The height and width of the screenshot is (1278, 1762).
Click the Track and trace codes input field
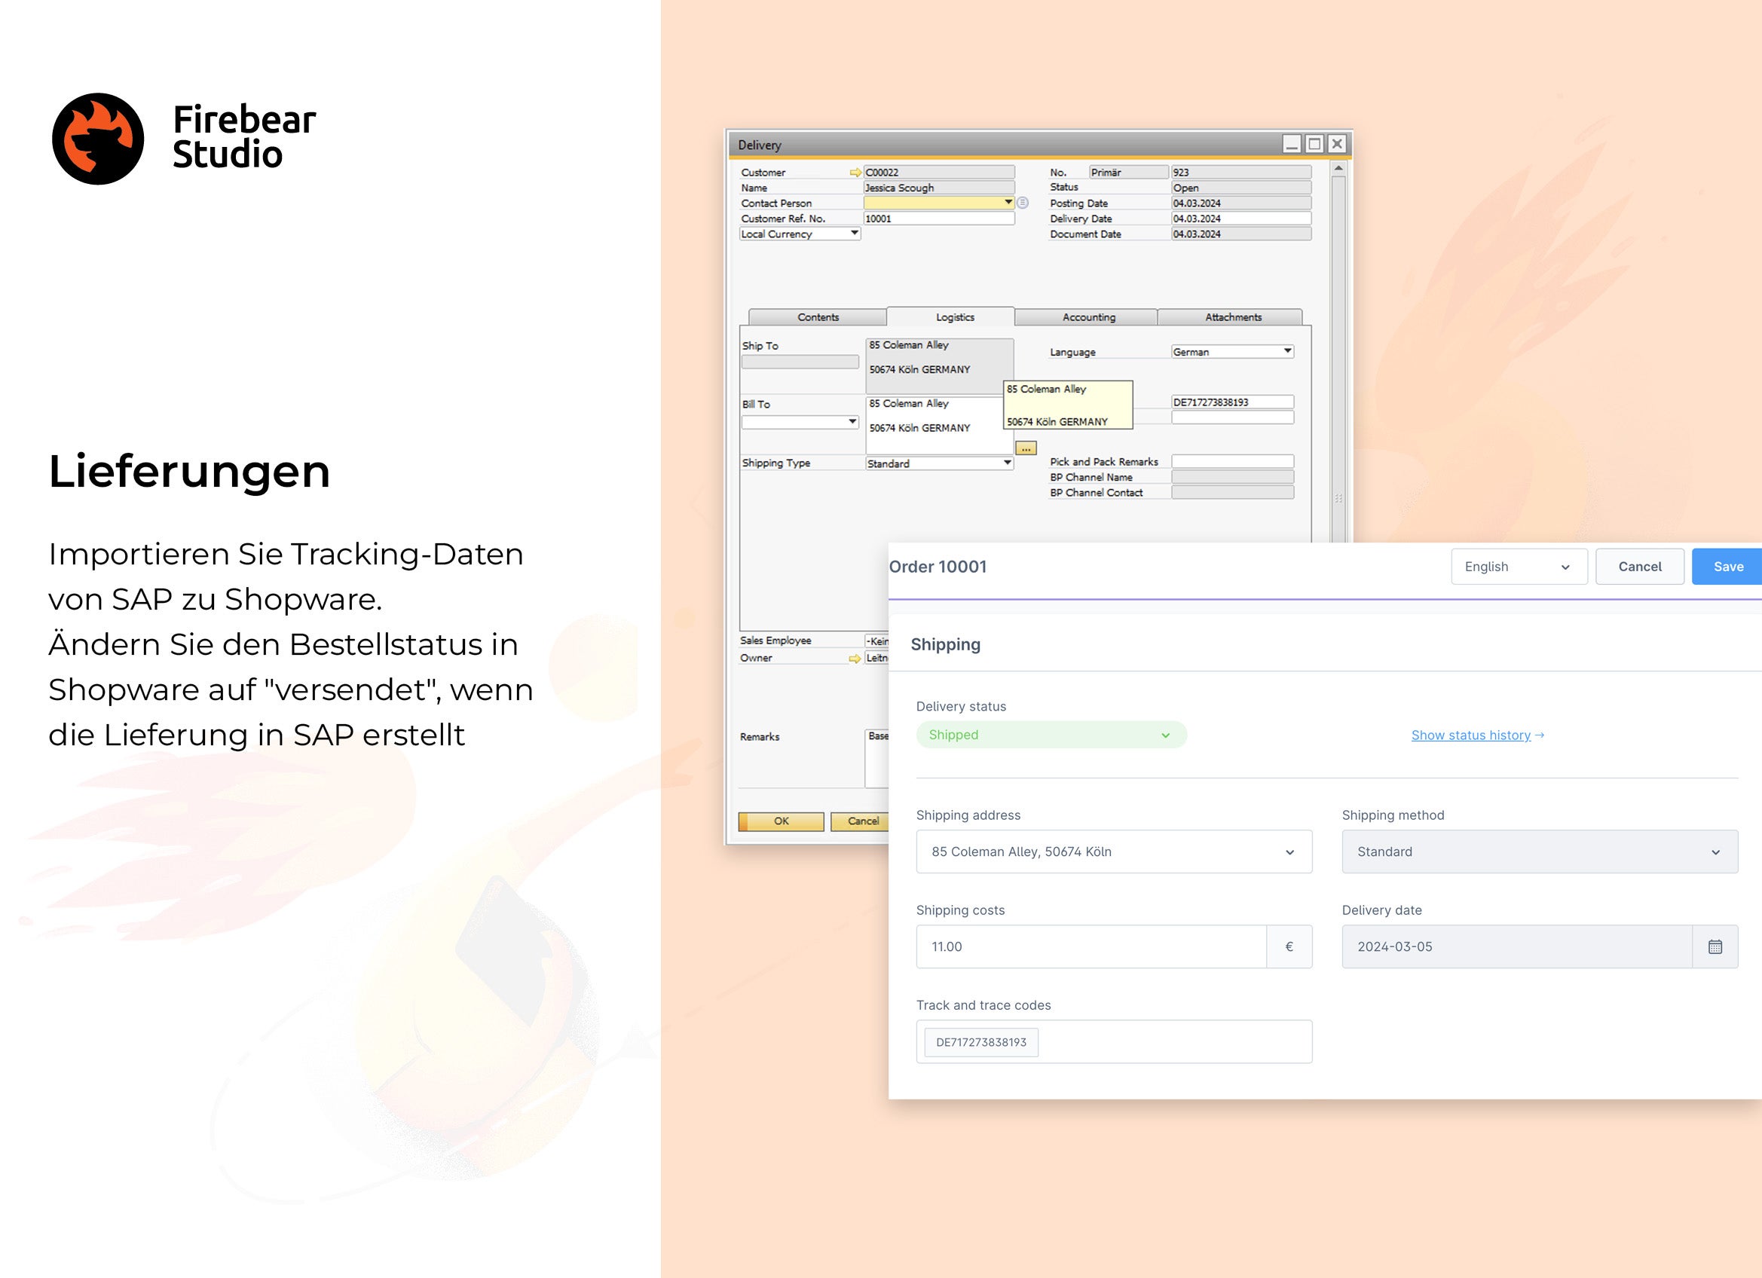click(x=1112, y=1041)
